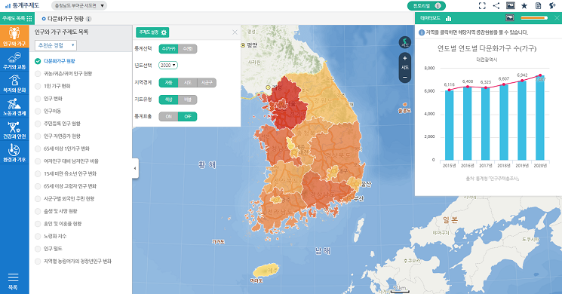
Task: Zoom in the map with plus button
Action: (x=405, y=58)
